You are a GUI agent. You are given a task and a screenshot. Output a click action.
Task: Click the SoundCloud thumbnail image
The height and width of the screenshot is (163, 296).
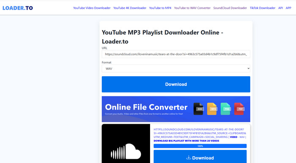pyautogui.click(x=126, y=144)
